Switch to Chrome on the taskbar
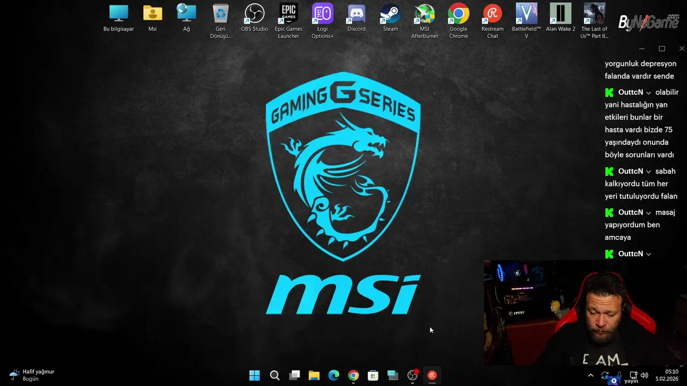 tap(353, 375)
